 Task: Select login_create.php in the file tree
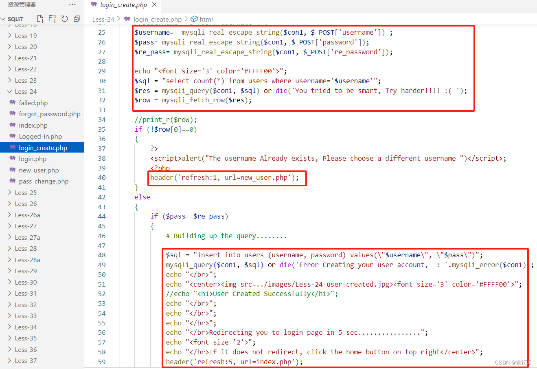42,148
